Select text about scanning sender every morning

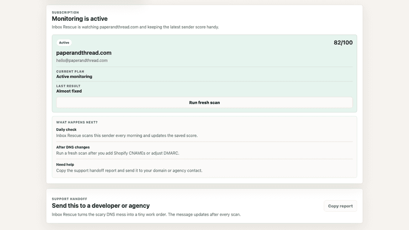point(127,136)
